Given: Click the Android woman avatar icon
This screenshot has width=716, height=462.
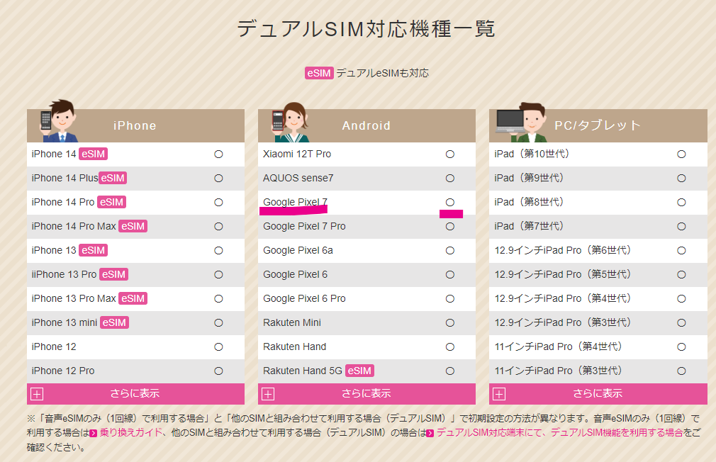Looking at the screenshot, I should (x=290, y=122).
